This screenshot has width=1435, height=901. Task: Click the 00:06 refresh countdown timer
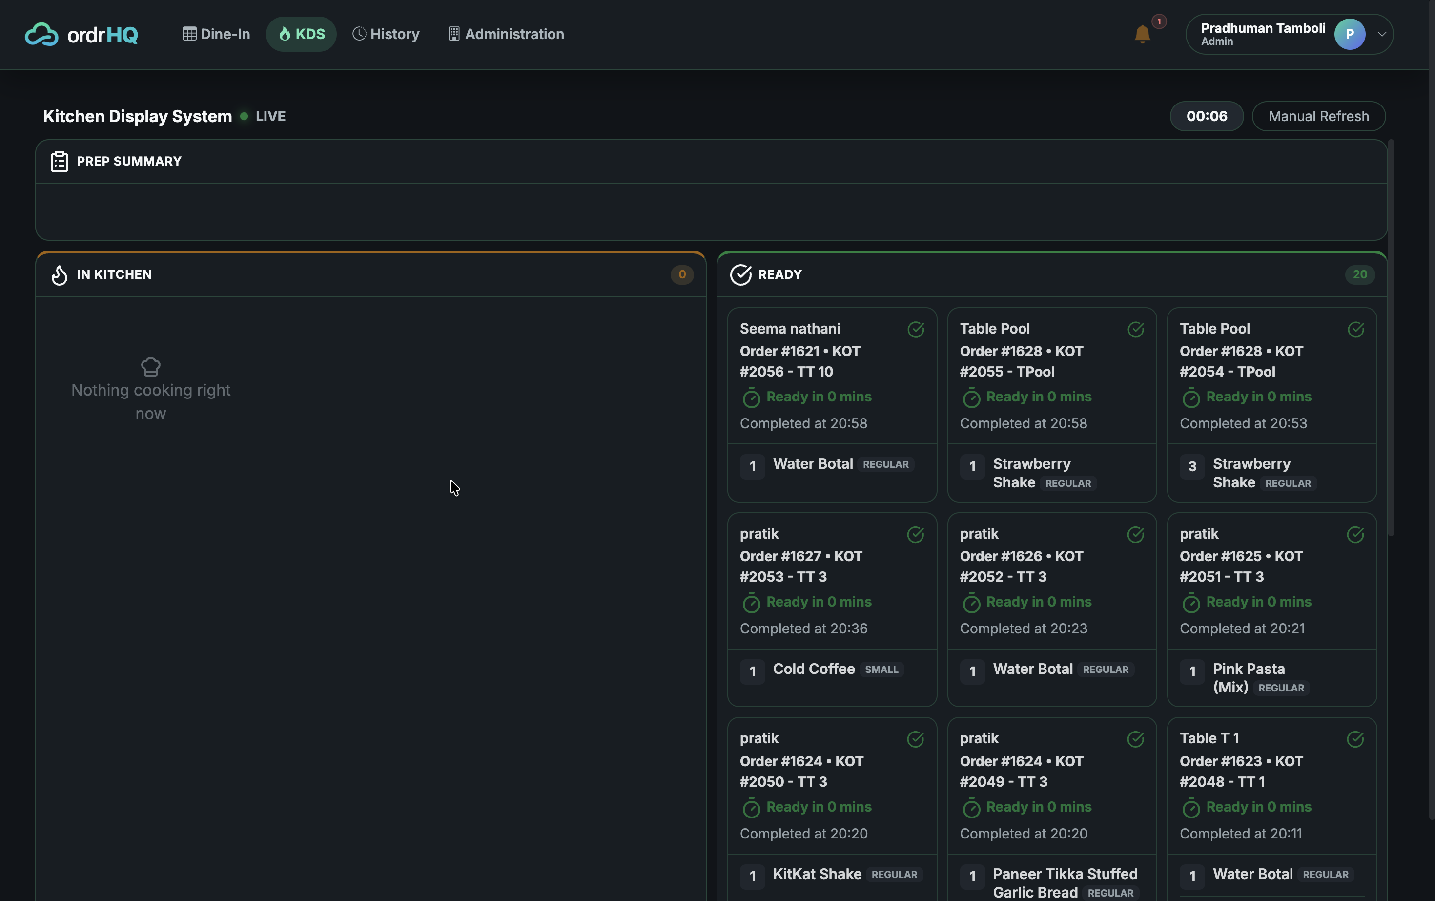point(1207,116)
